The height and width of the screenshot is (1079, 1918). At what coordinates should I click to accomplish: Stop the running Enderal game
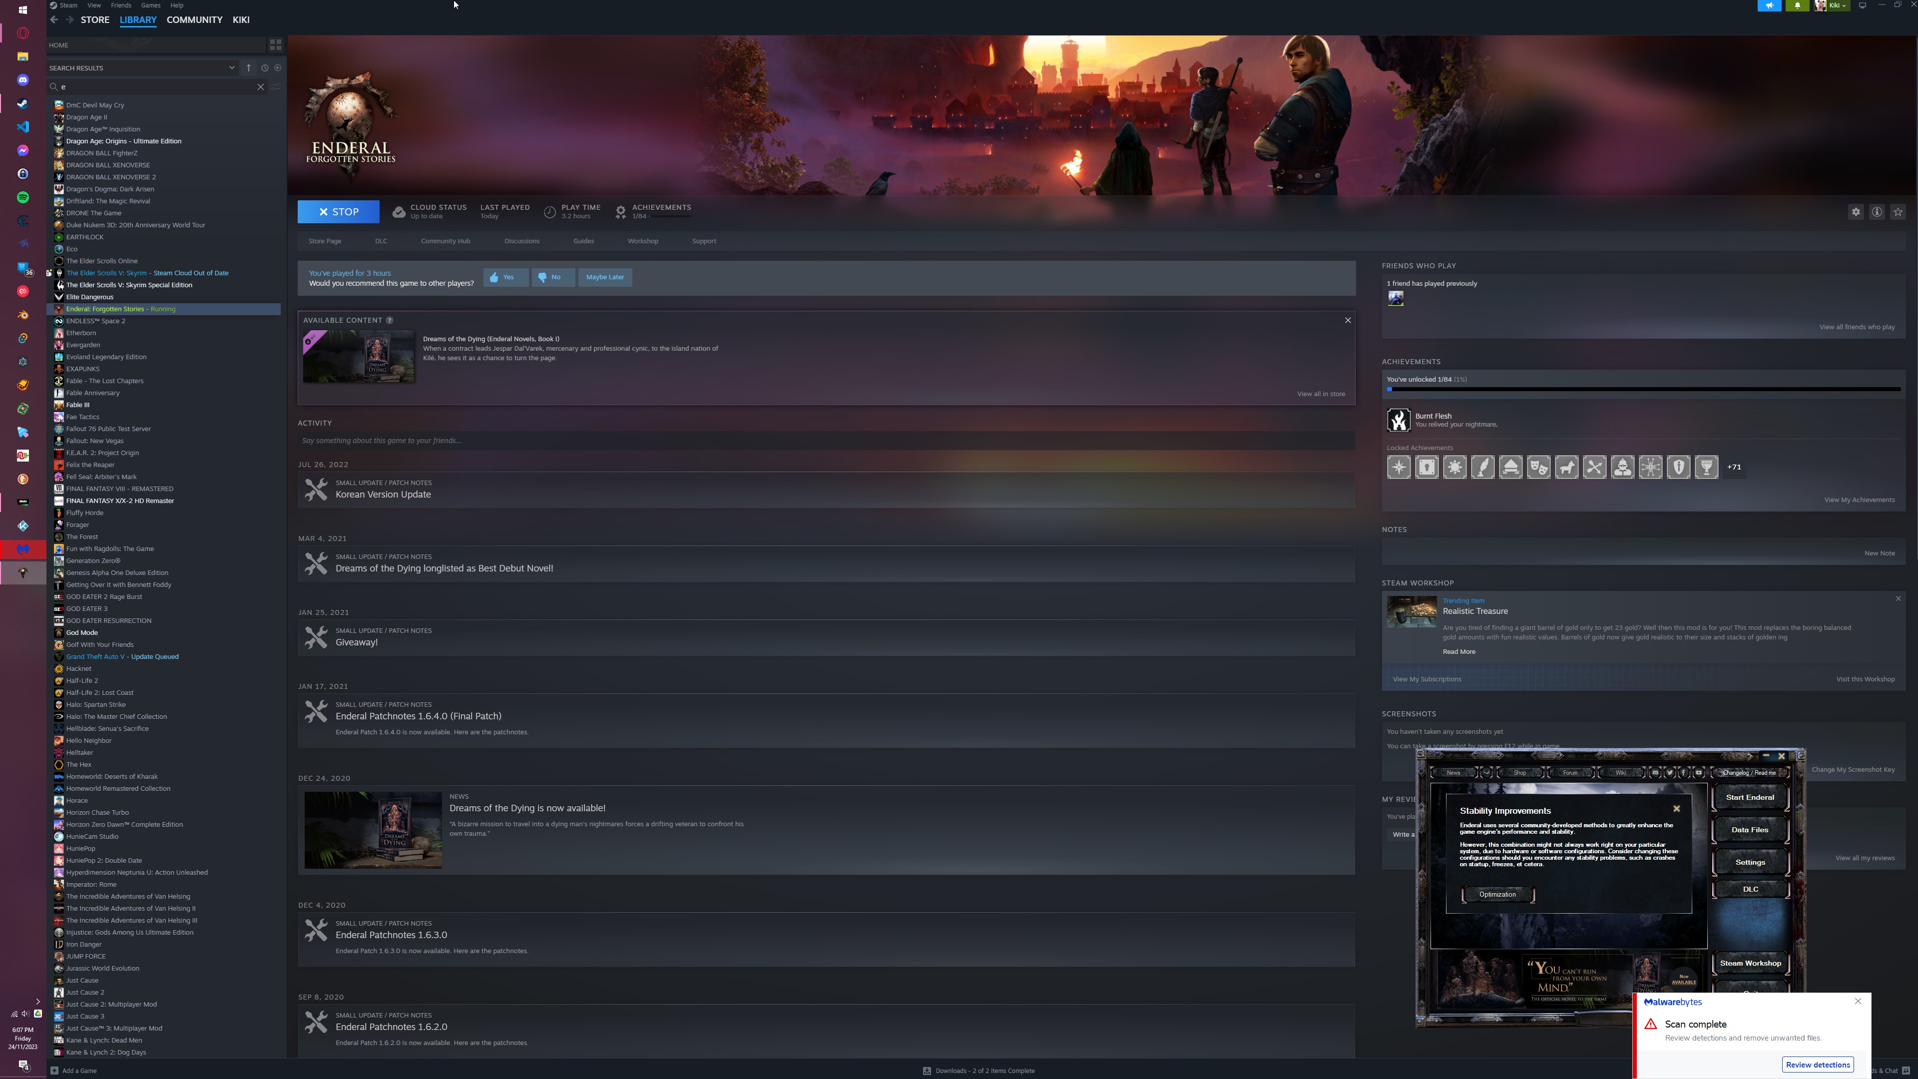339,212
